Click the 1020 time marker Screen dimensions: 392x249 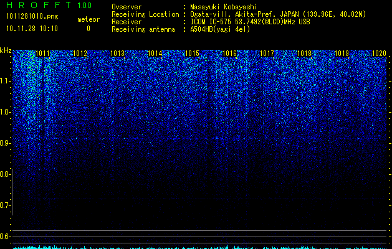[x=380, y=54]
